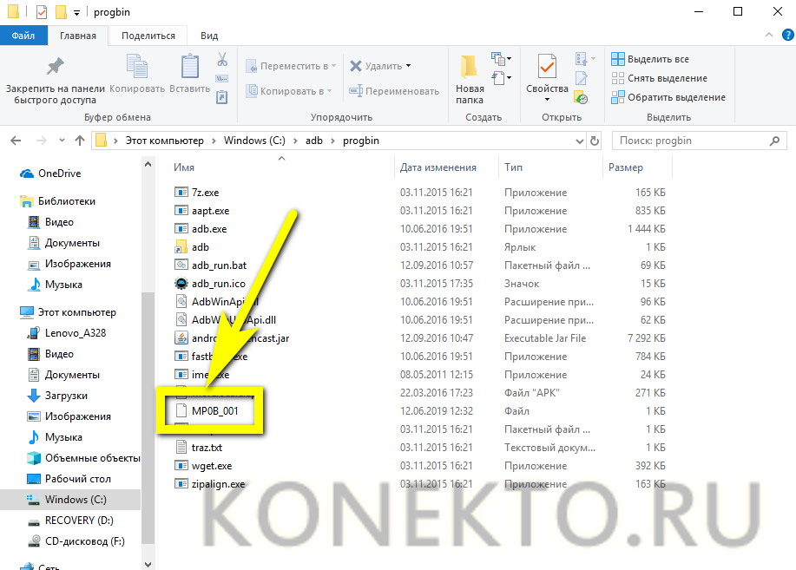Open the Файл menu tab
Image resolution: width=796 pixels, height=570 pixels.
pos(23,36)
